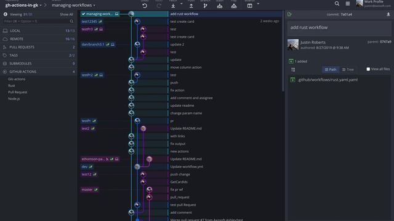Click the ethomson-pa... branch label
This screenshot has width=394, height=221.
point(100,159)
